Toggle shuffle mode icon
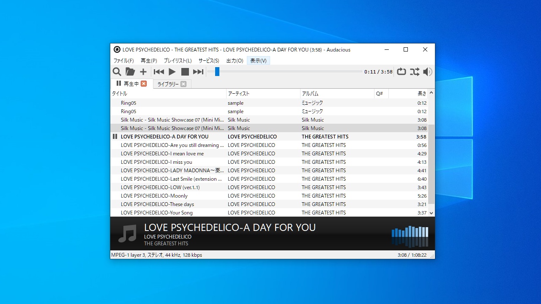The width and height of the screenshot is (541, 304). click(x=415, y=72)
